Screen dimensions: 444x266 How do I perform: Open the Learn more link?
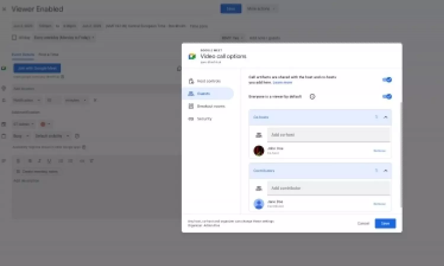pos(282,82)
